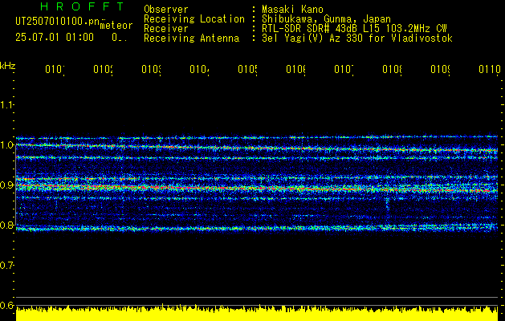Click the 1.0 frequency axis label
Screen dimensions: 505x321
coord(6,144)
